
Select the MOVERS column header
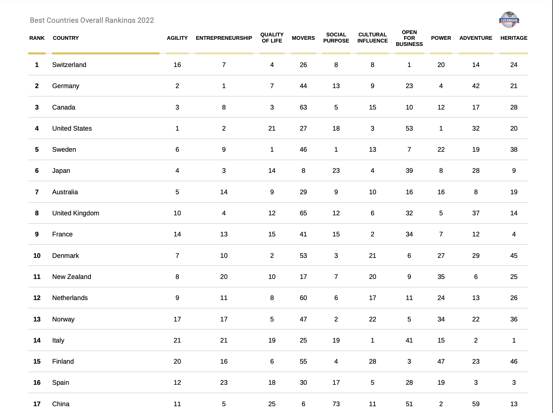pos(303,38)
